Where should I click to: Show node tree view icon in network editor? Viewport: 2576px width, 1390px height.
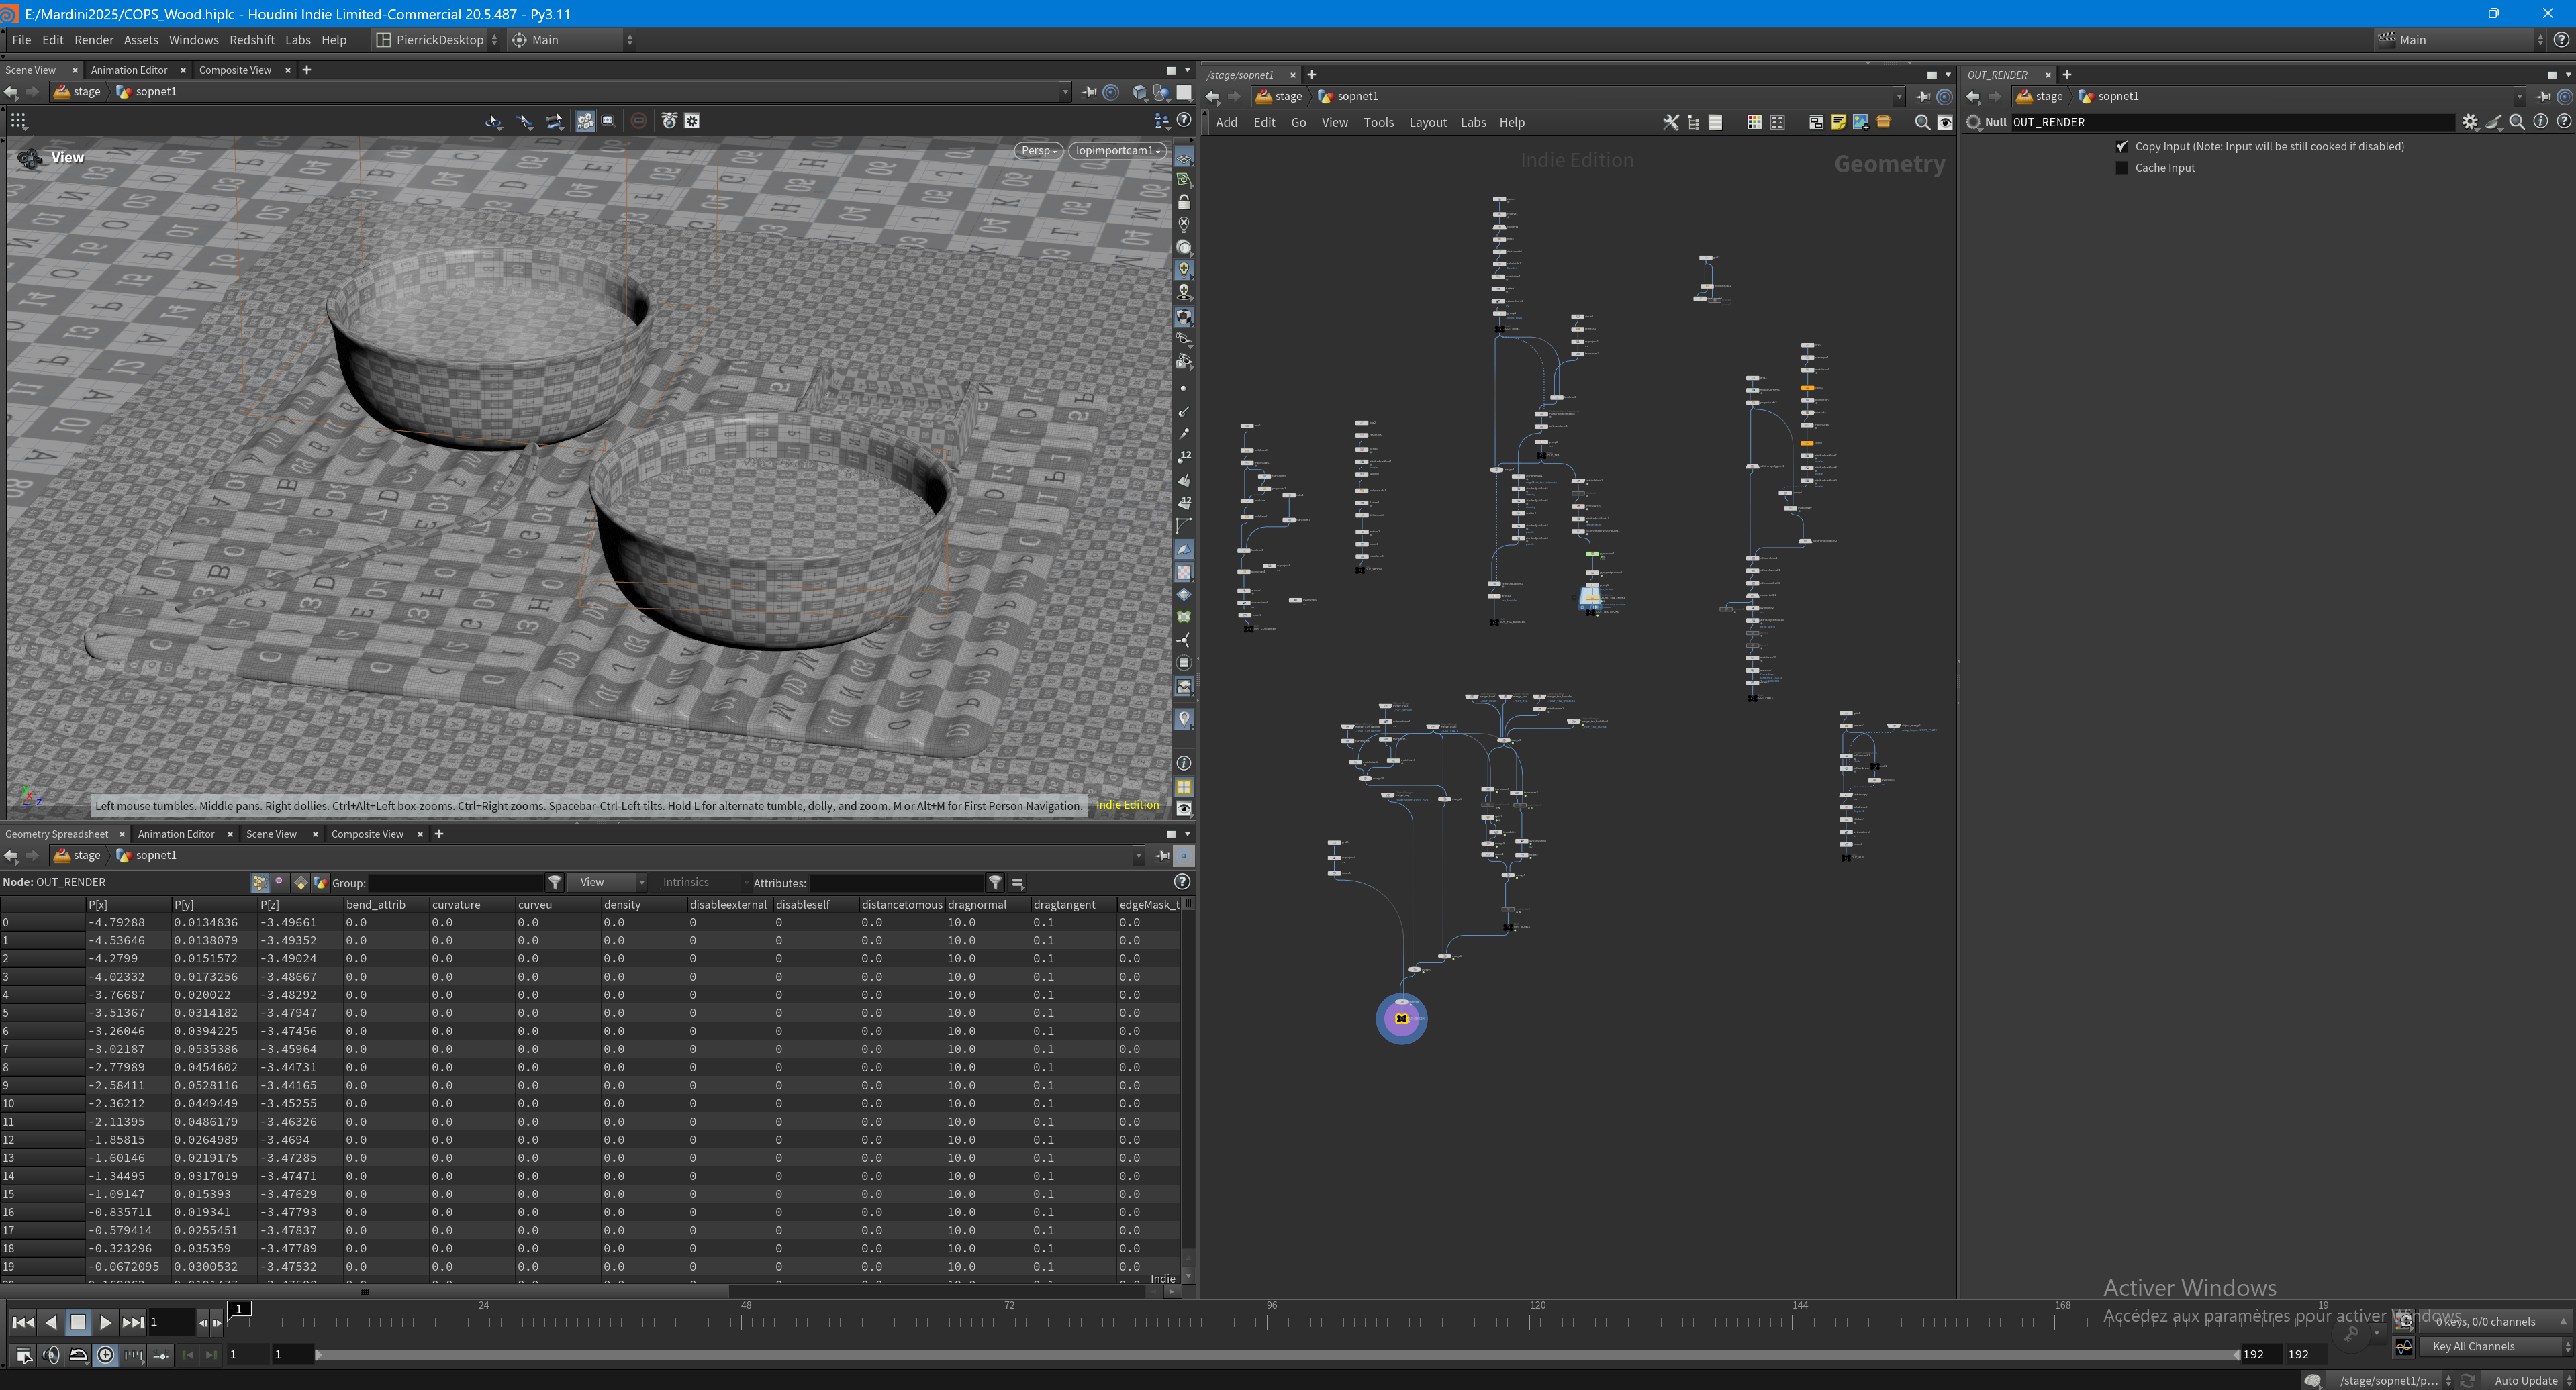[1693, 123]
